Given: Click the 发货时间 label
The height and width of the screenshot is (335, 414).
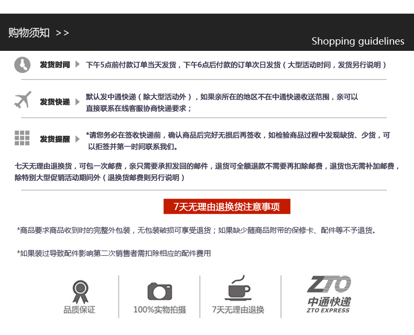Looking at the screenshot, I should 55,64.
